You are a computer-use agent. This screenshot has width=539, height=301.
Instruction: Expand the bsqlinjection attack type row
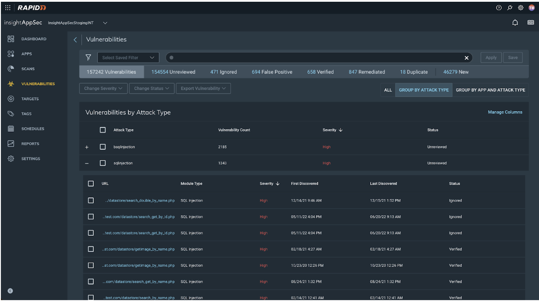86,147
